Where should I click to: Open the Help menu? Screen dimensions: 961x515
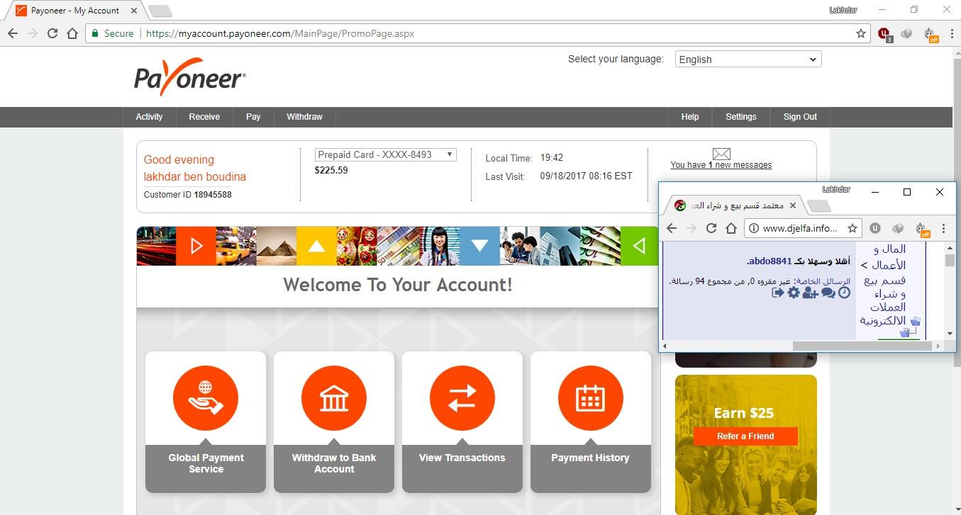690,117
